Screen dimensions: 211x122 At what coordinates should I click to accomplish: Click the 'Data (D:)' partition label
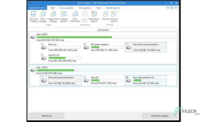[95, 78]
